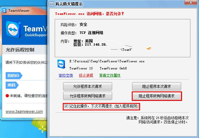The image size is (199, 138).
Task: Click the large TeamViewer QuickSupport logo
Action: click(14, 30)
